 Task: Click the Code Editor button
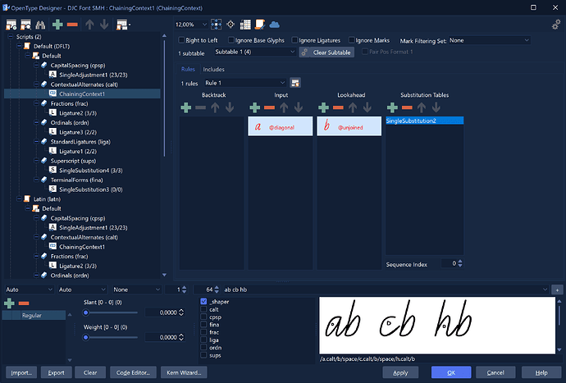(x=133, y=372)
